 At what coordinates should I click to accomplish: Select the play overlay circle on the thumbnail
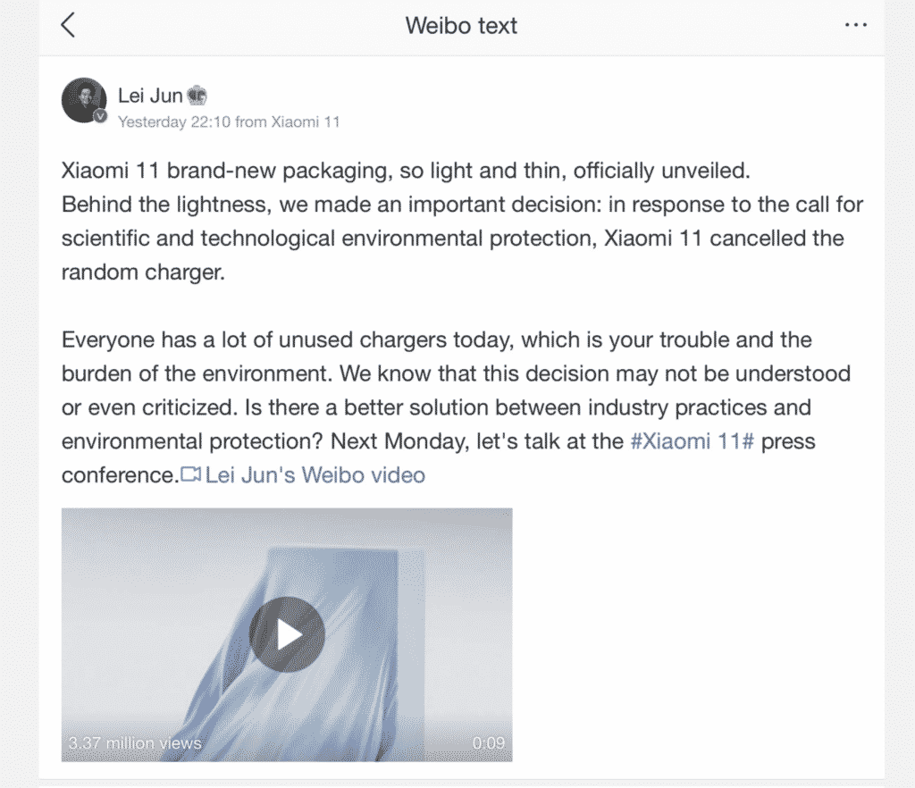(286, 633)
